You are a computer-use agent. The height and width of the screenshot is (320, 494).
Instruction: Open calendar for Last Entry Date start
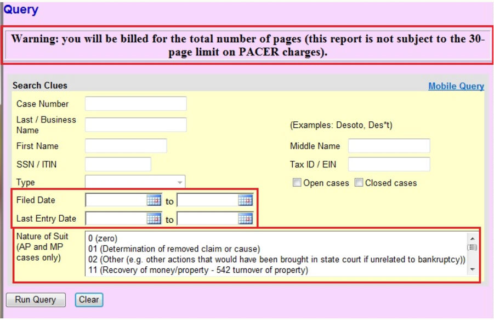(154, 219)
